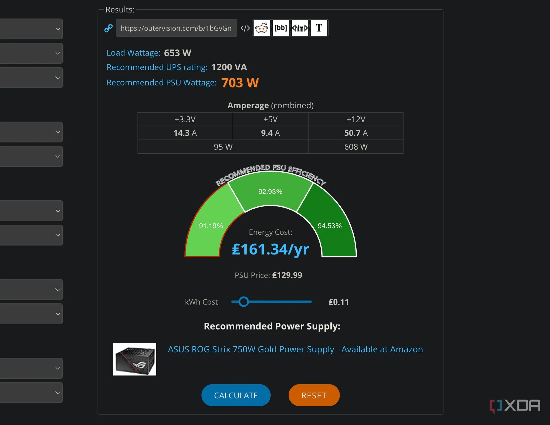Copy results as plain text T icon
The height and width of the screenshot is (425, 550).
point(319,28)
